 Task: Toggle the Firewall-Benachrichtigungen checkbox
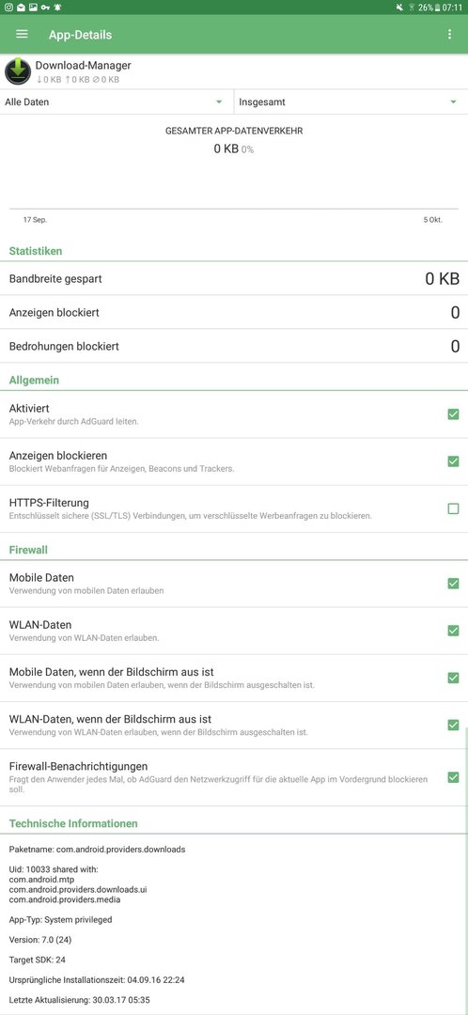coord(453,777)
